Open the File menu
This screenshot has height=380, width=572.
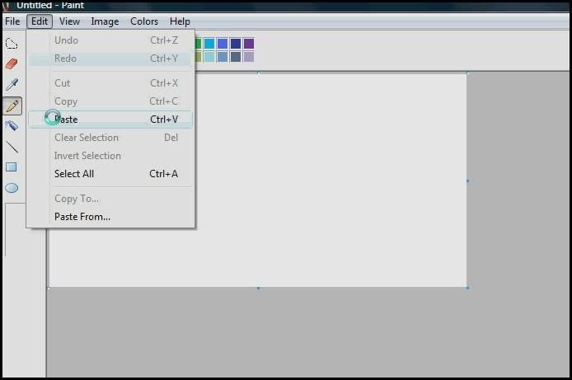[12, 21]
